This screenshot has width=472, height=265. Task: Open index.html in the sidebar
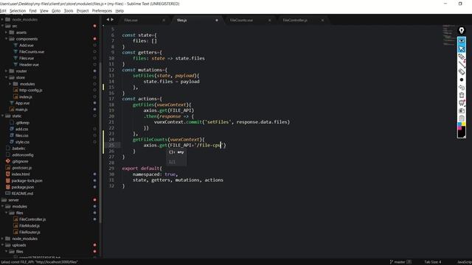coord(21,174)
